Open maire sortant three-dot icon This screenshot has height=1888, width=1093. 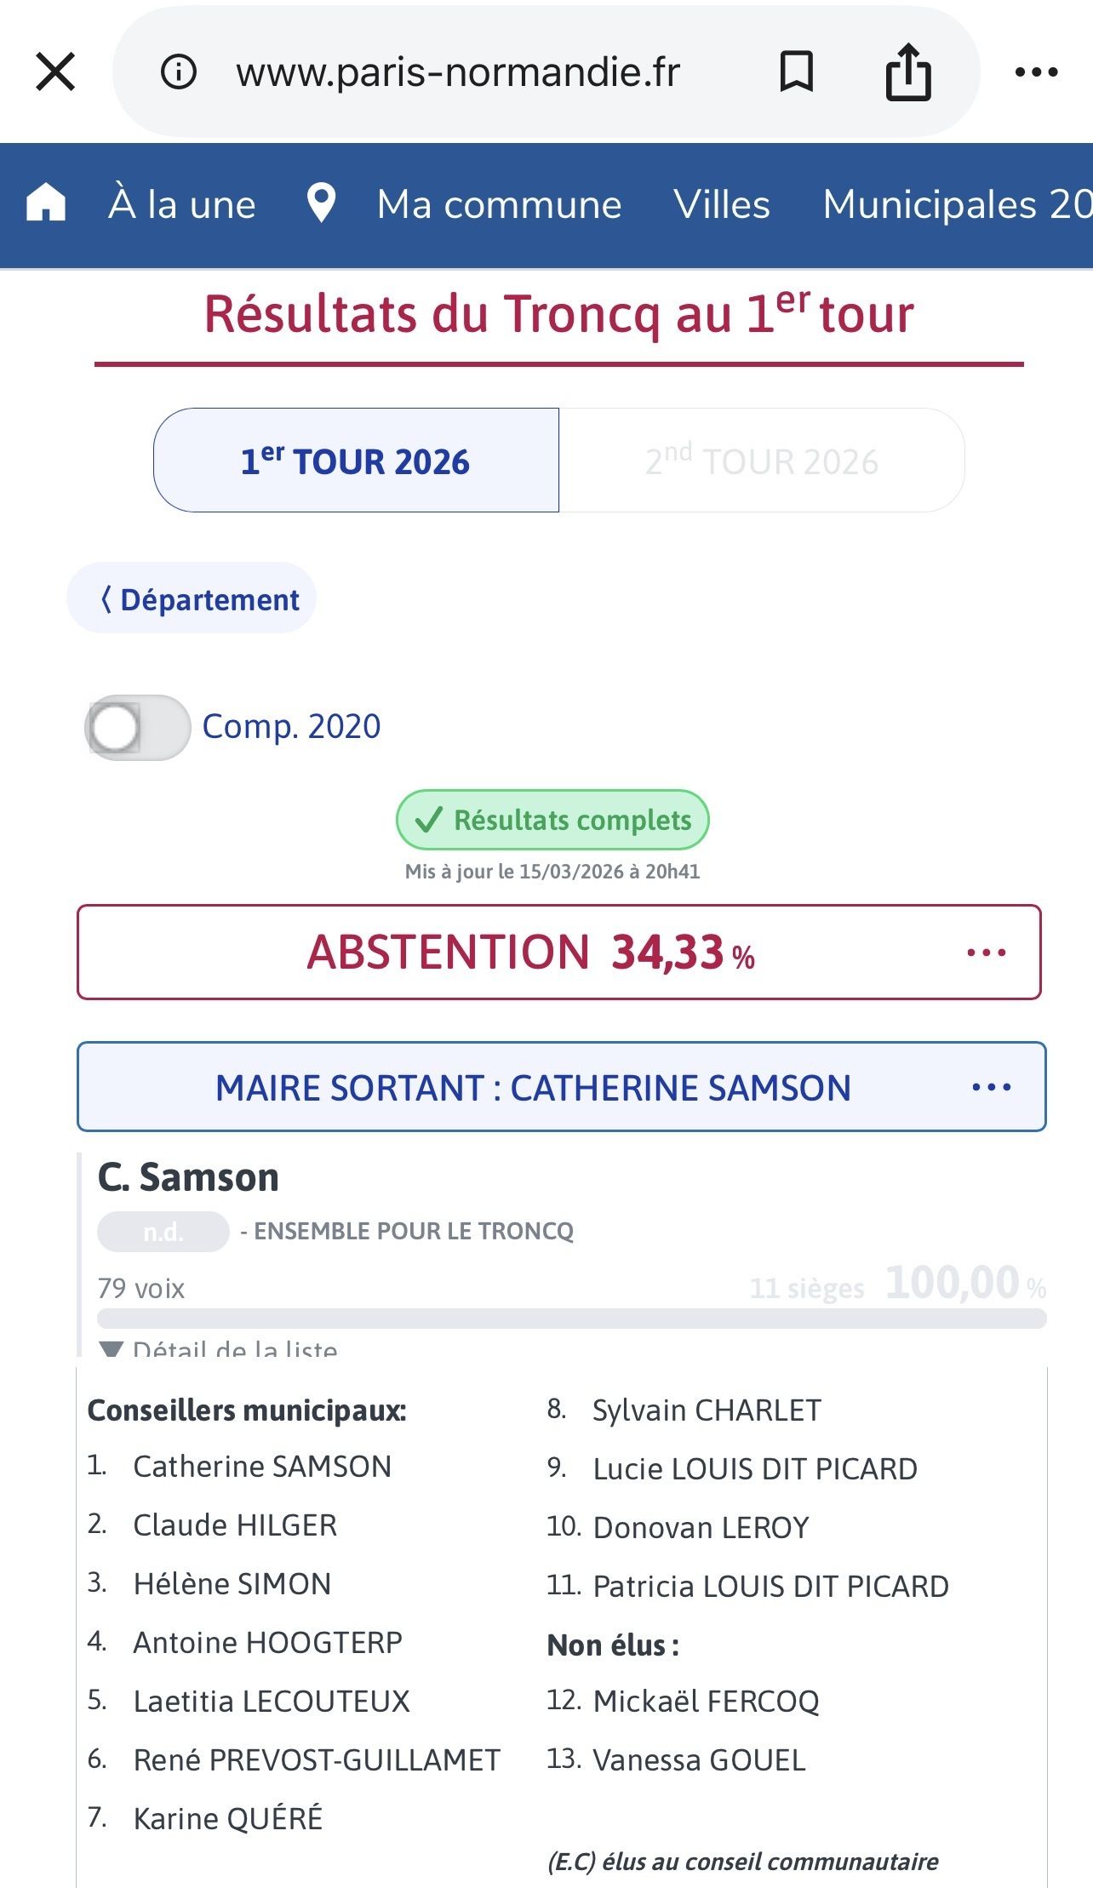click(992, 1087)
